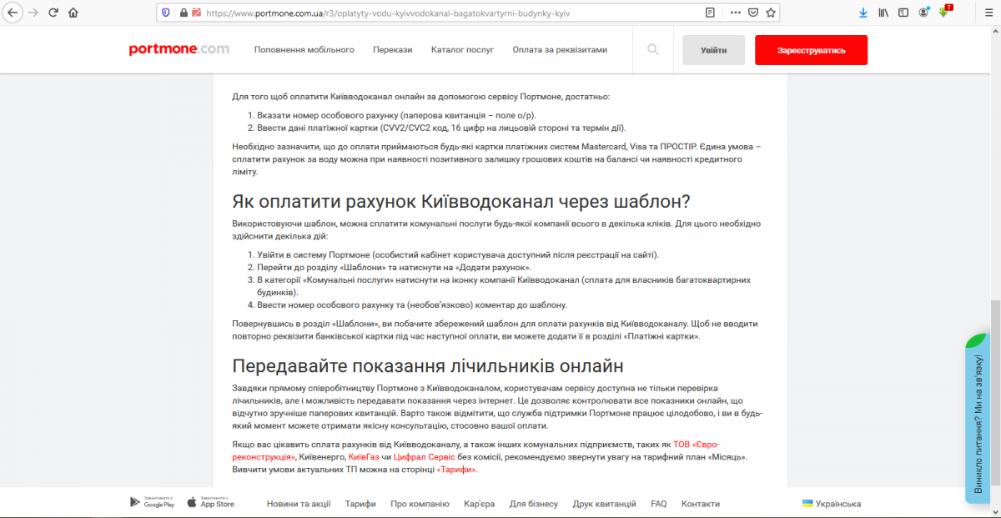Save page to Pocket
The width and height of the screenshot is (1001, 518).
tap(752, 13)
